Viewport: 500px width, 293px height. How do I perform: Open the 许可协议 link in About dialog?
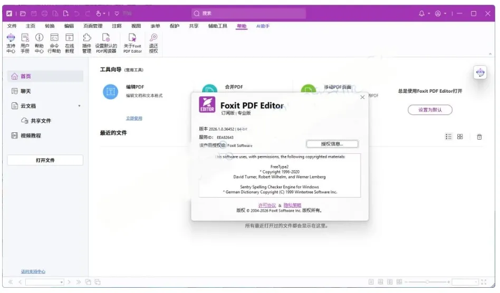coord(267,206)
